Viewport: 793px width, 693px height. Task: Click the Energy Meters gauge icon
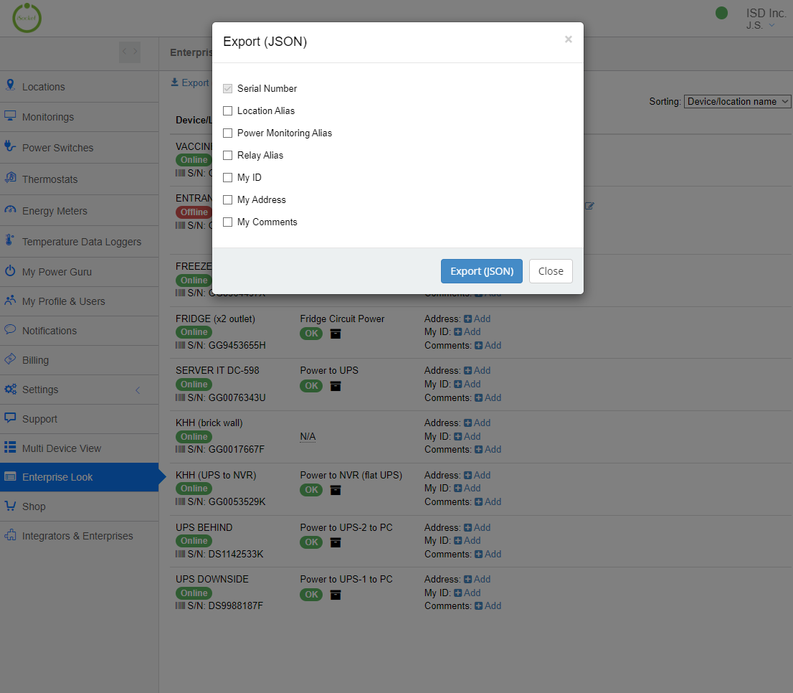[x=10, y=209]
